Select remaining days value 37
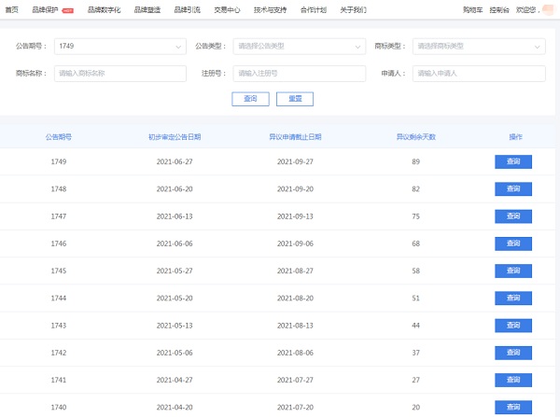 [415, 353]
